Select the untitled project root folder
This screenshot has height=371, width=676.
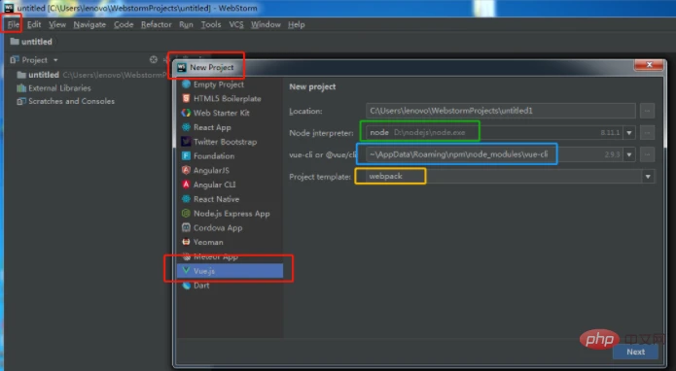[x=38, y=75]
